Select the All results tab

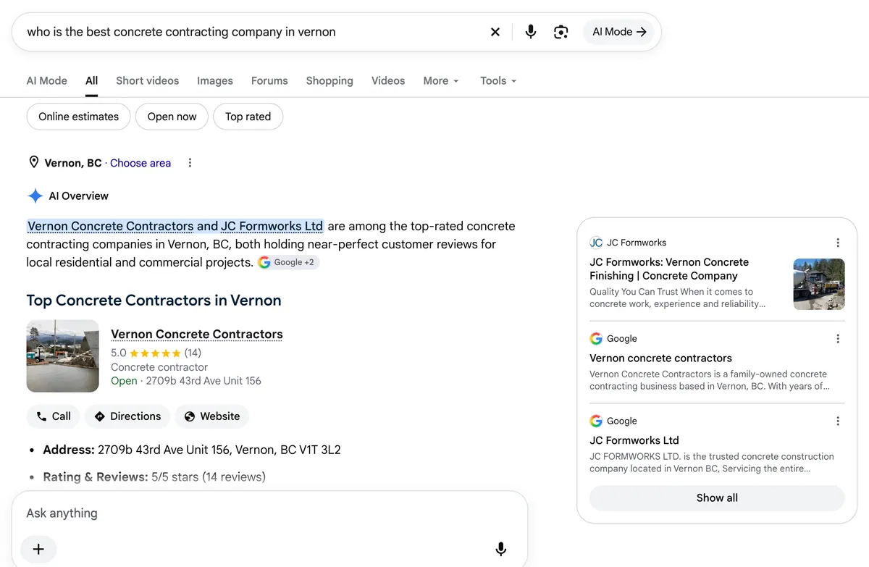(91, 80)
